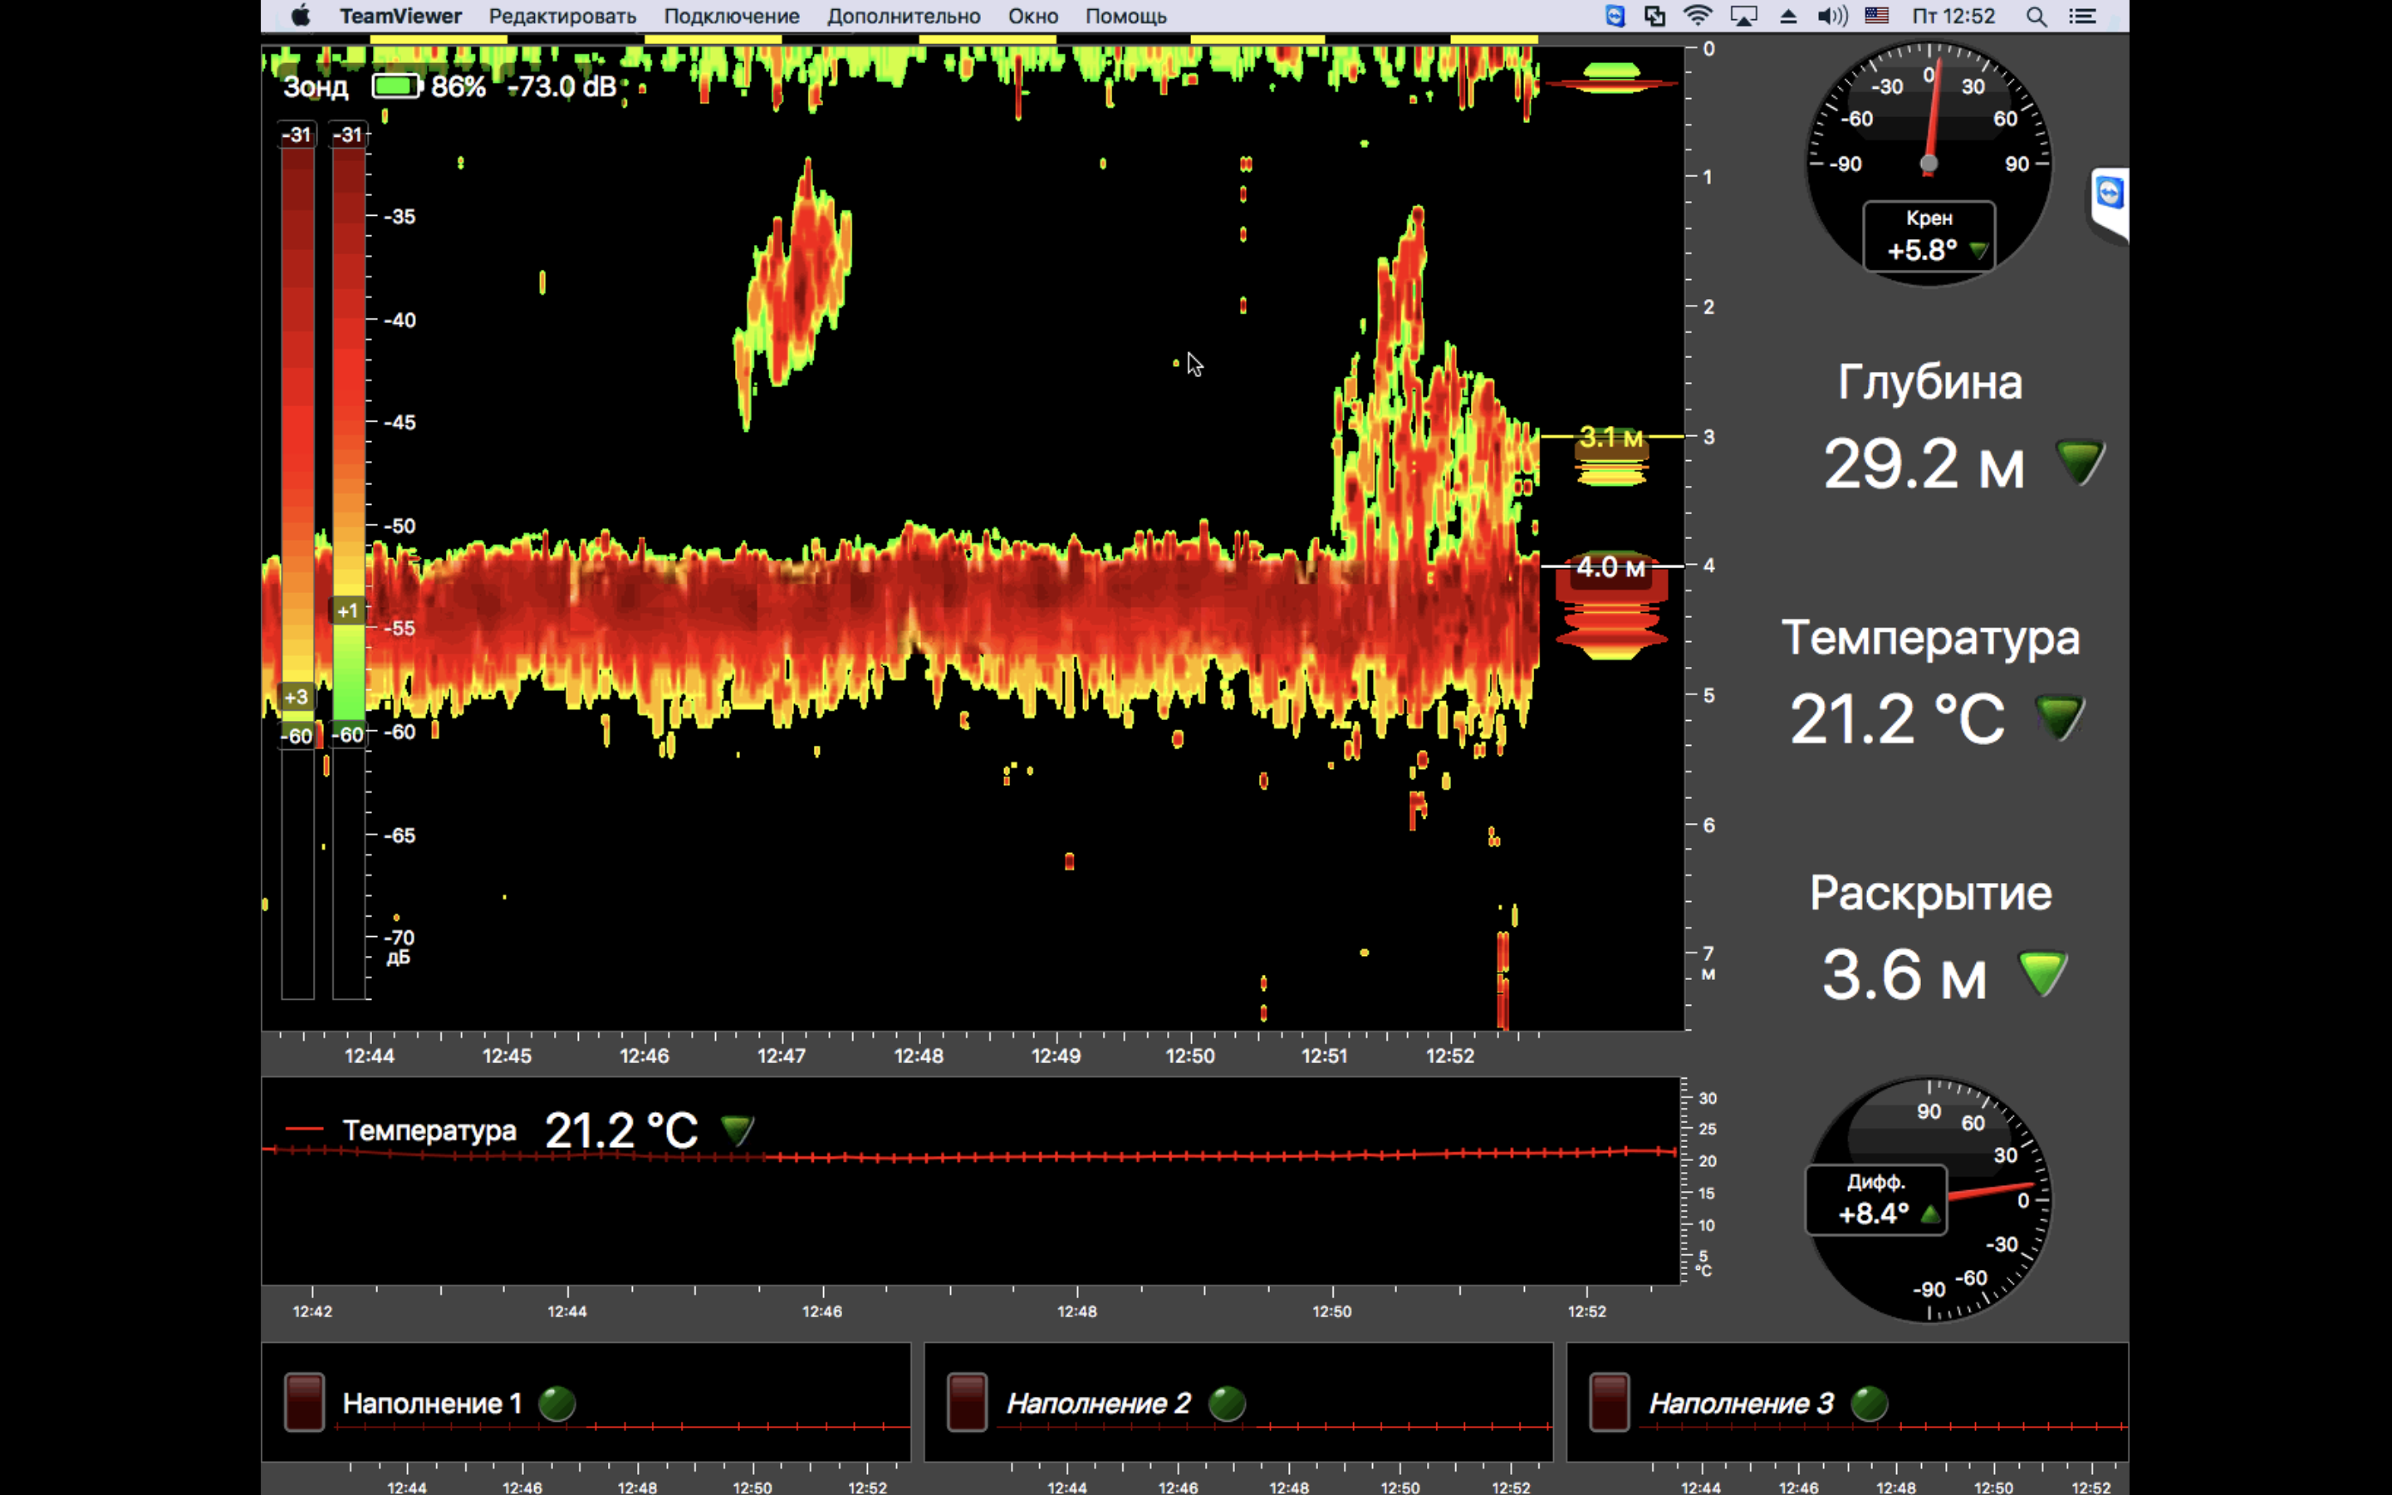2392x1495 pixels.
Task: Open the Apple menu
Action: [301, 16]
